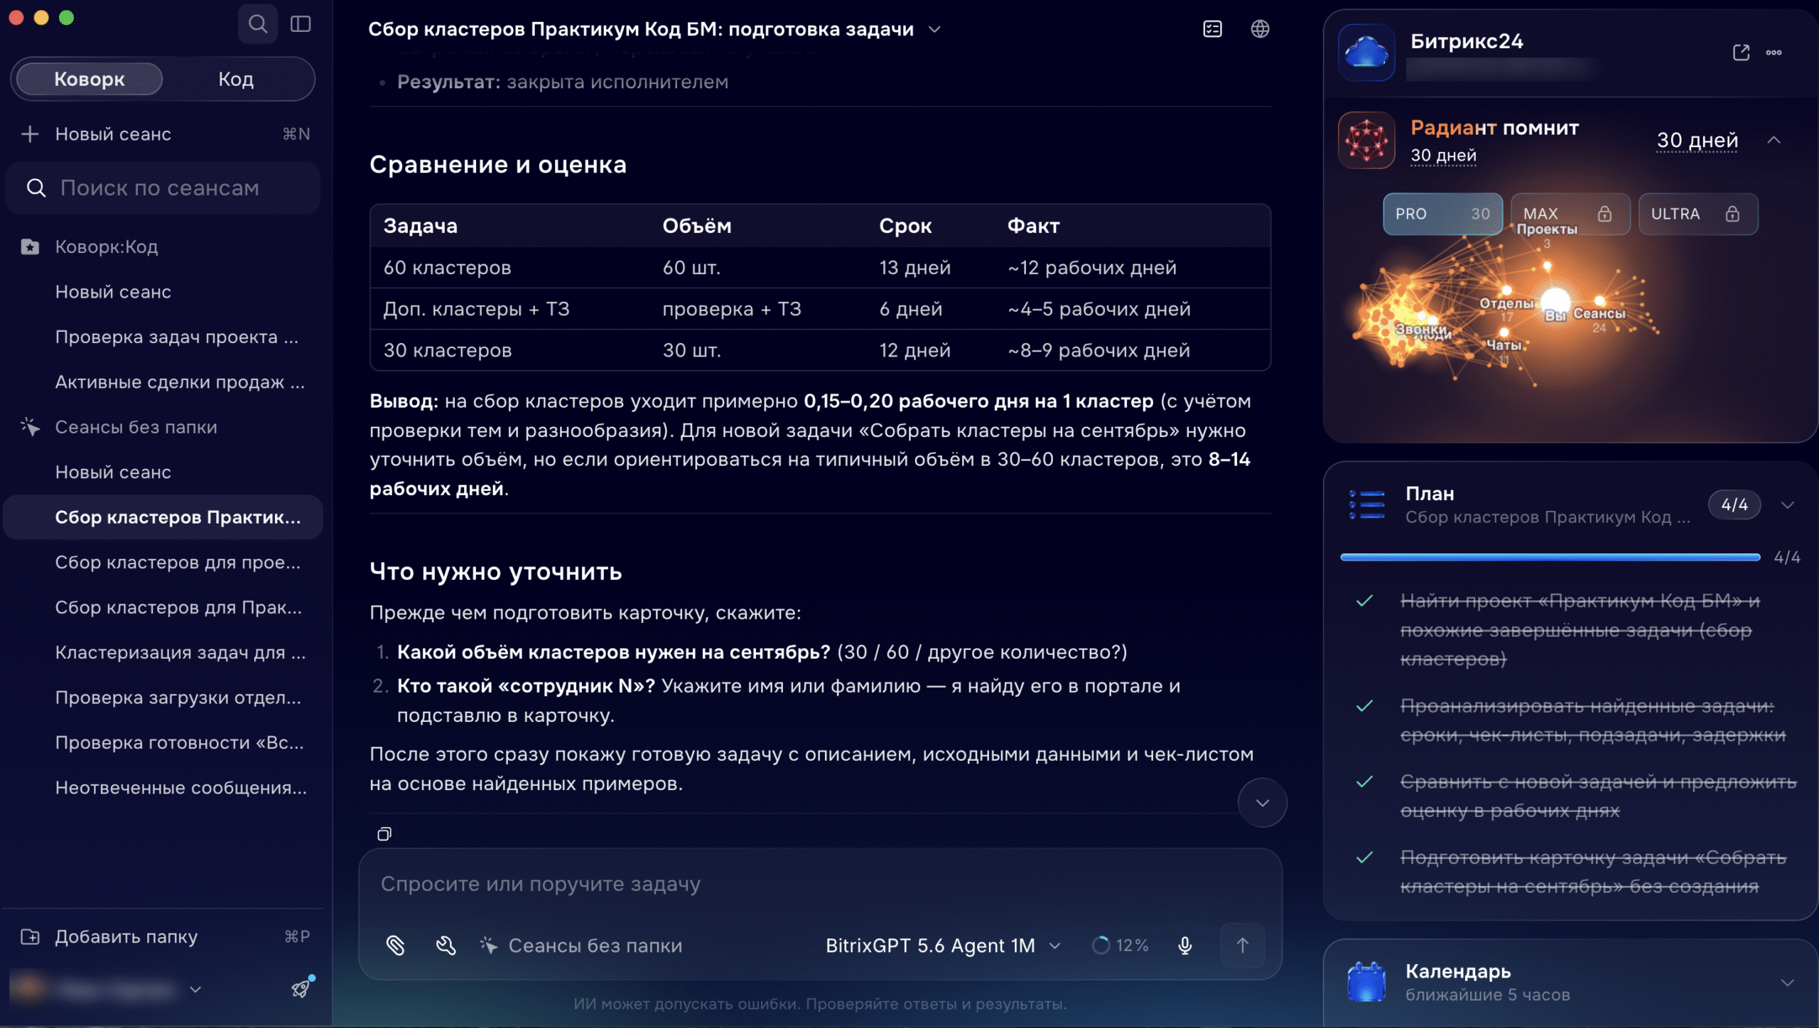1819x1028 pixels.
Task: Click the tools wrench icon in input bar
Action: (446, 945)
